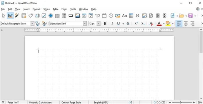Open the Liberation Serif font name dropdown
Viewport: 203px width, 104px height.
click(x=85, y=24)
